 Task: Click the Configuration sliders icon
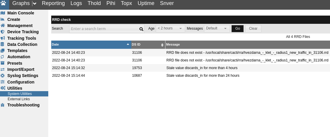pos(3,82)
